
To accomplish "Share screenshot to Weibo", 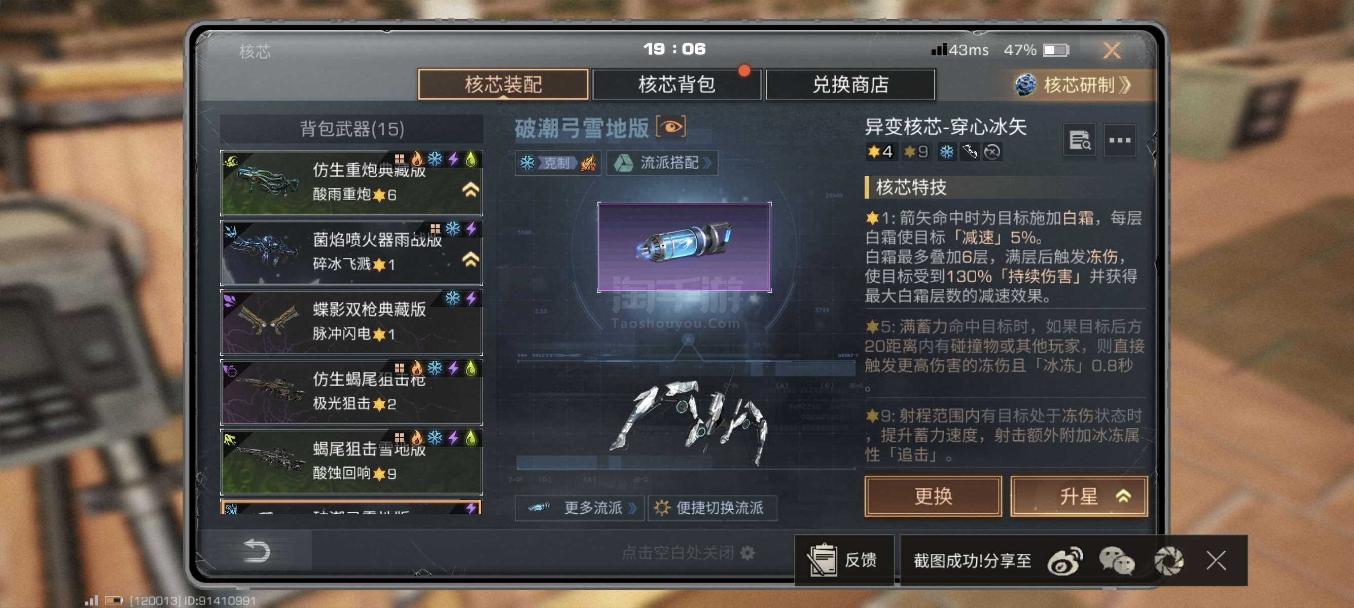I will pyautogui.click(x=1065, y=561).
